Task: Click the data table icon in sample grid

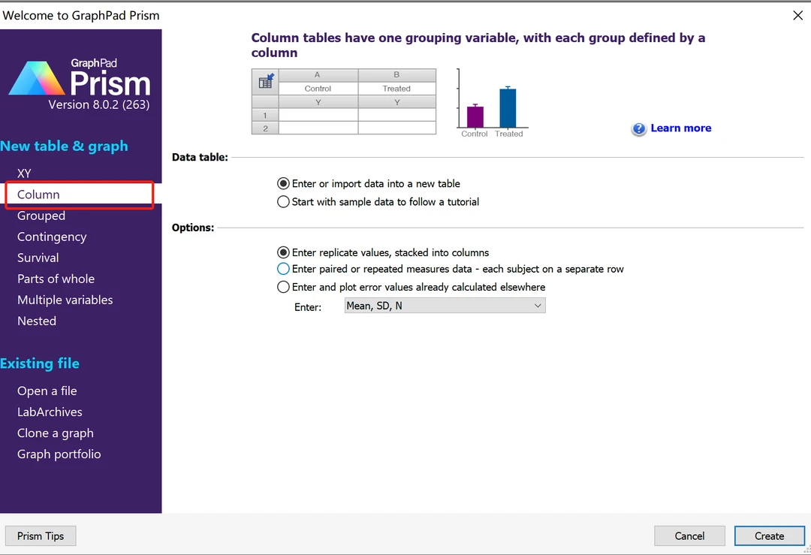Action: tap(265, 81)
